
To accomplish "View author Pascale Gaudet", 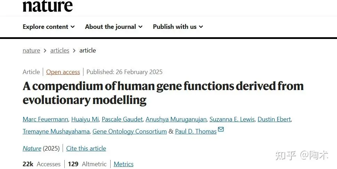I will [x=122, y=119].
